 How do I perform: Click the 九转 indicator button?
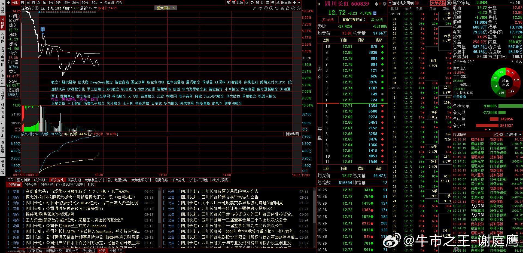(240, 3)
